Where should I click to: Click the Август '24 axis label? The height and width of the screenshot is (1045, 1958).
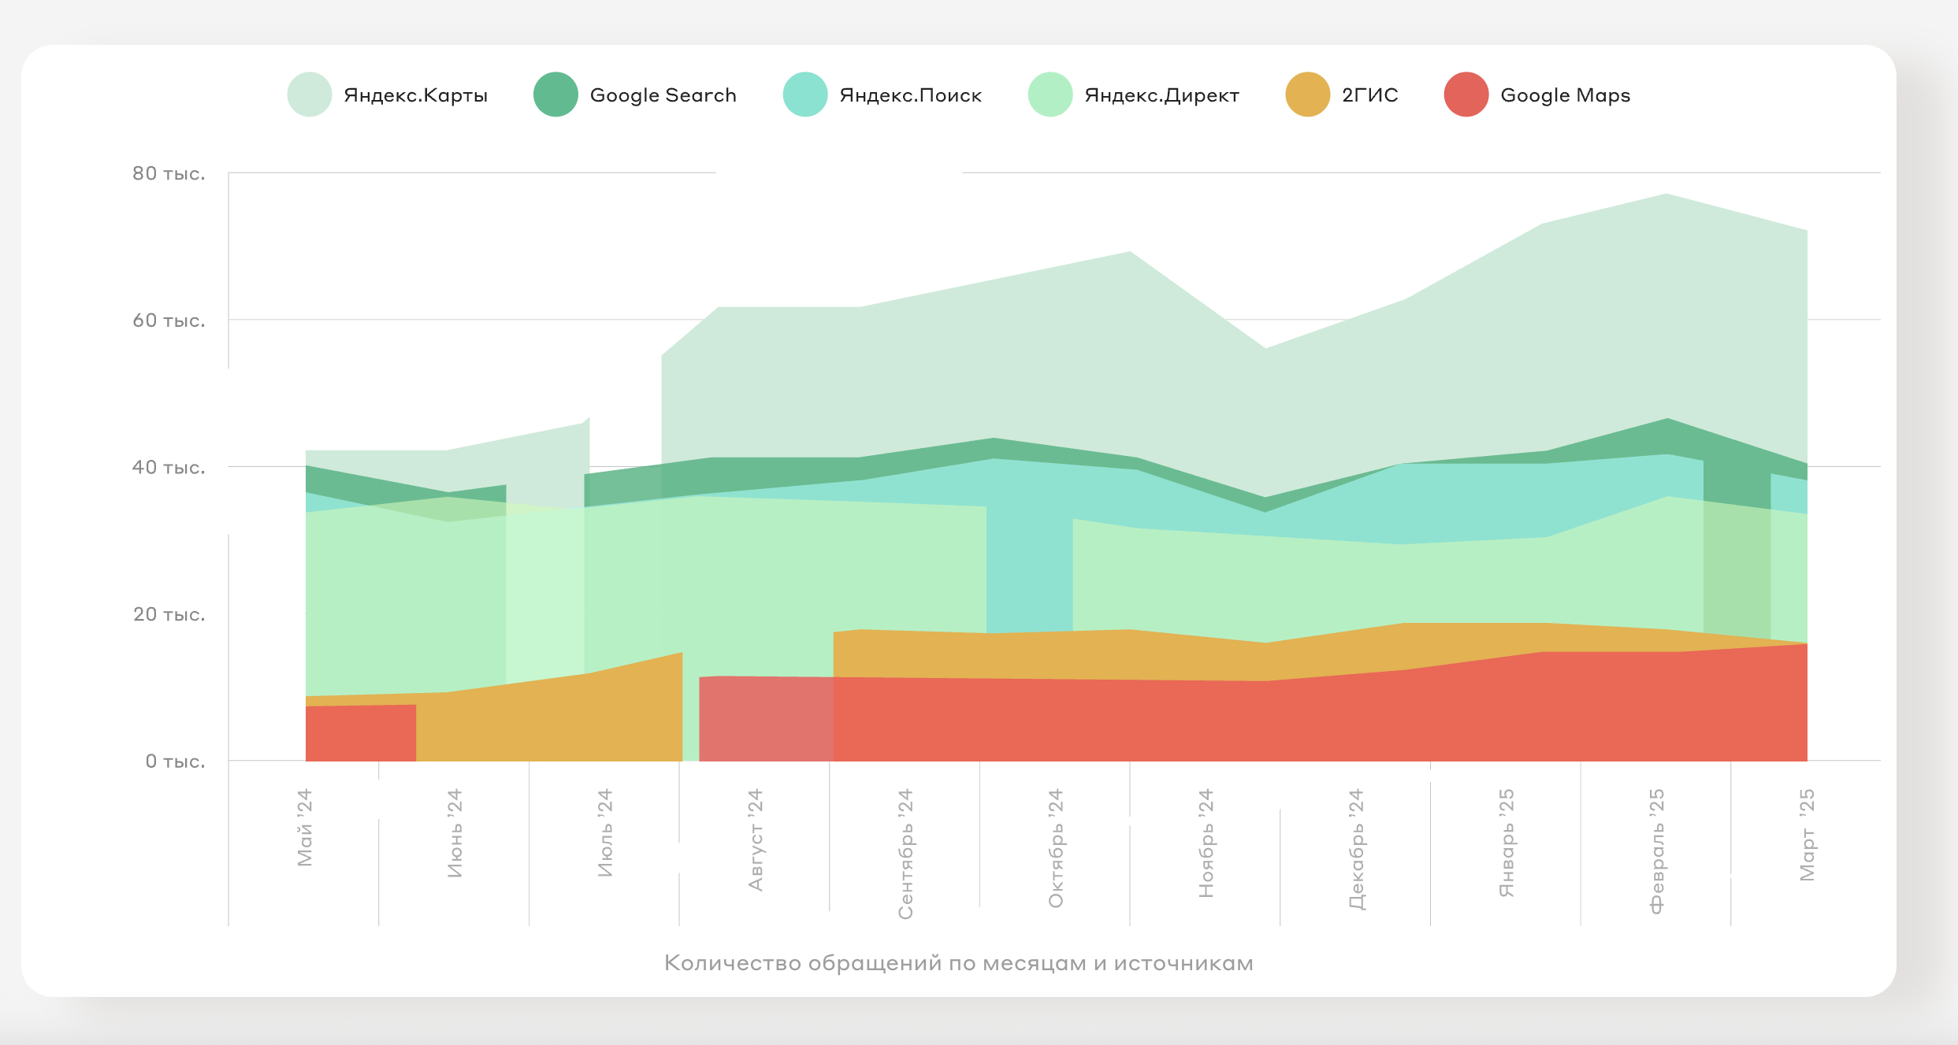(x=756, y=839)
